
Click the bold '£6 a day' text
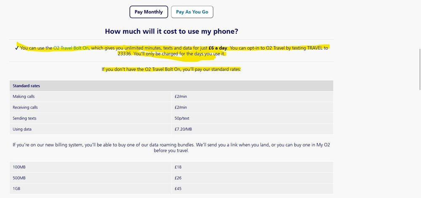pyautogui.click(x=218, y=48)
